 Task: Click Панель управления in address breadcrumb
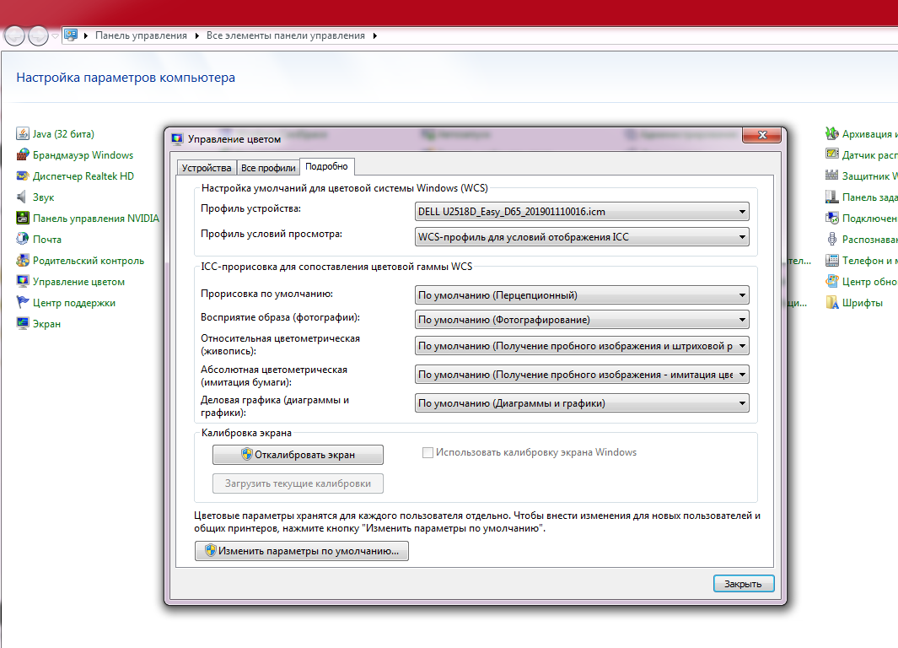tap(141, 35)
